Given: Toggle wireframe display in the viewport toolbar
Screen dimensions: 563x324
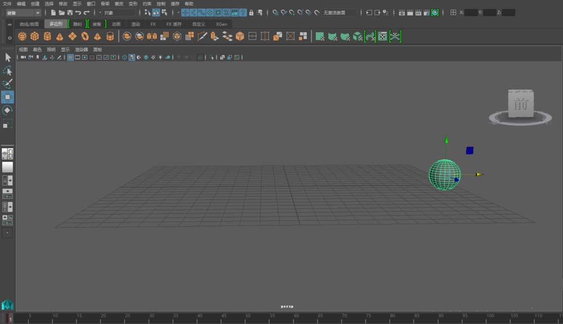Looking at the screenshot, I should click(x=124, y=57).
